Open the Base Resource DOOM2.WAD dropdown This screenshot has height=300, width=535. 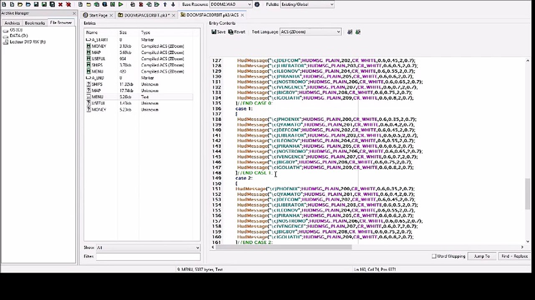point(231,4)
